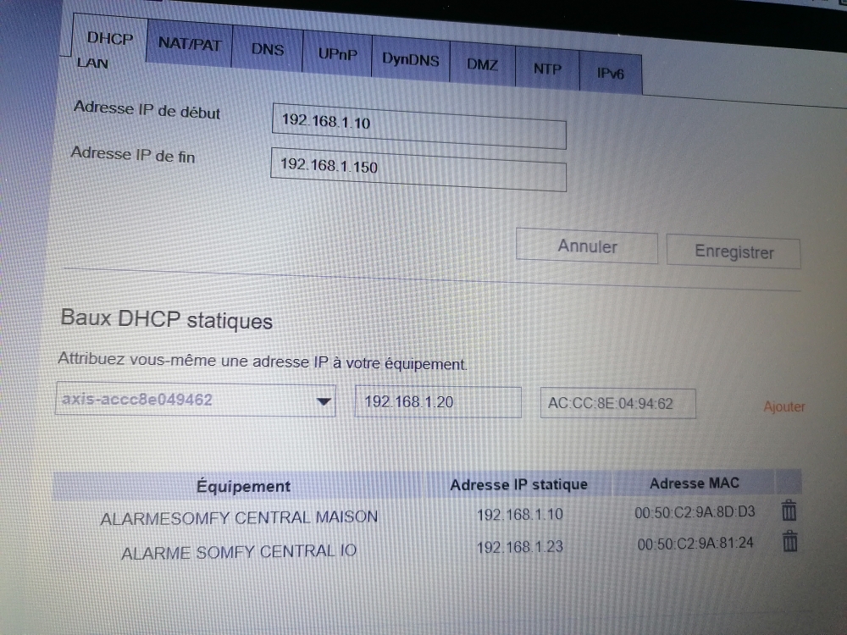This screenshot has width=847, height=635.
Task: Switch to the DMZ tab
Action: pos(482,64)
